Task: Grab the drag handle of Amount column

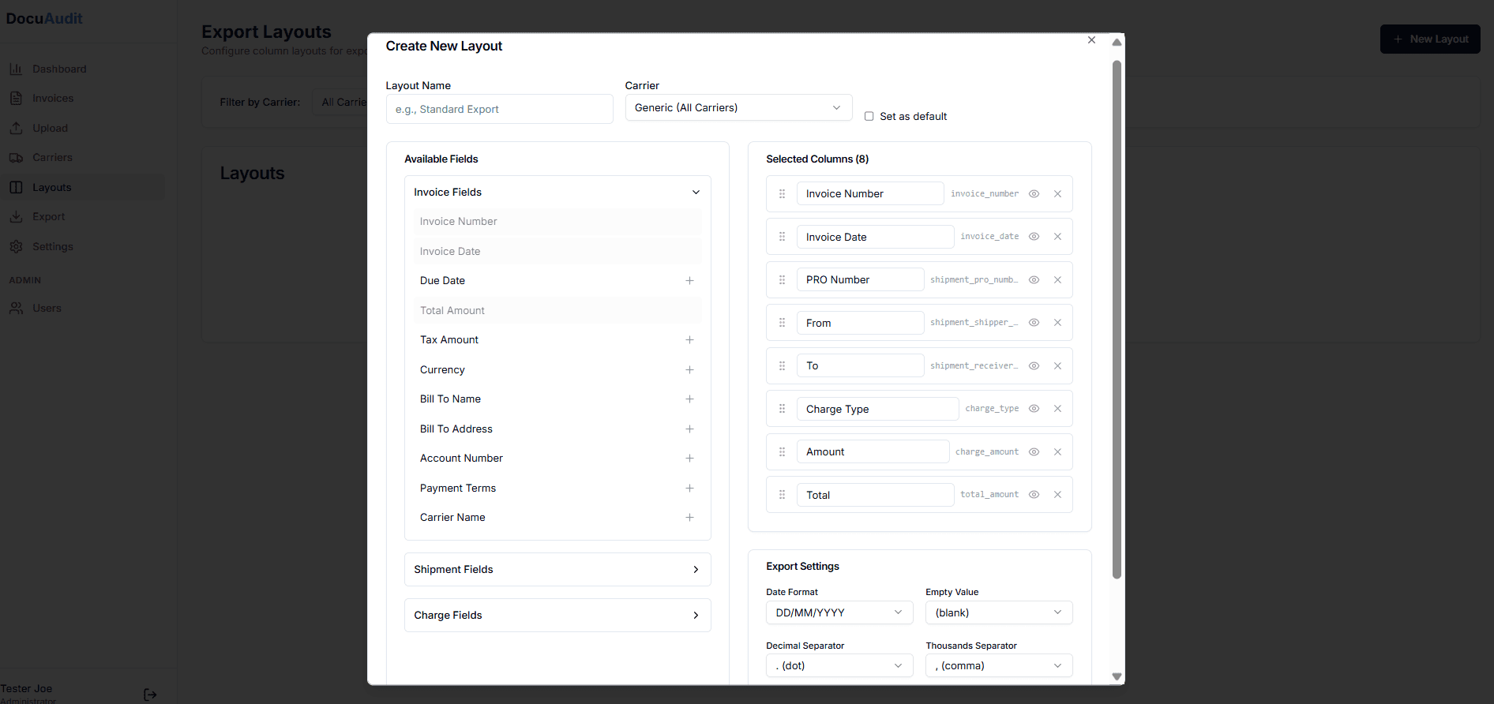Action: (783, 452)
